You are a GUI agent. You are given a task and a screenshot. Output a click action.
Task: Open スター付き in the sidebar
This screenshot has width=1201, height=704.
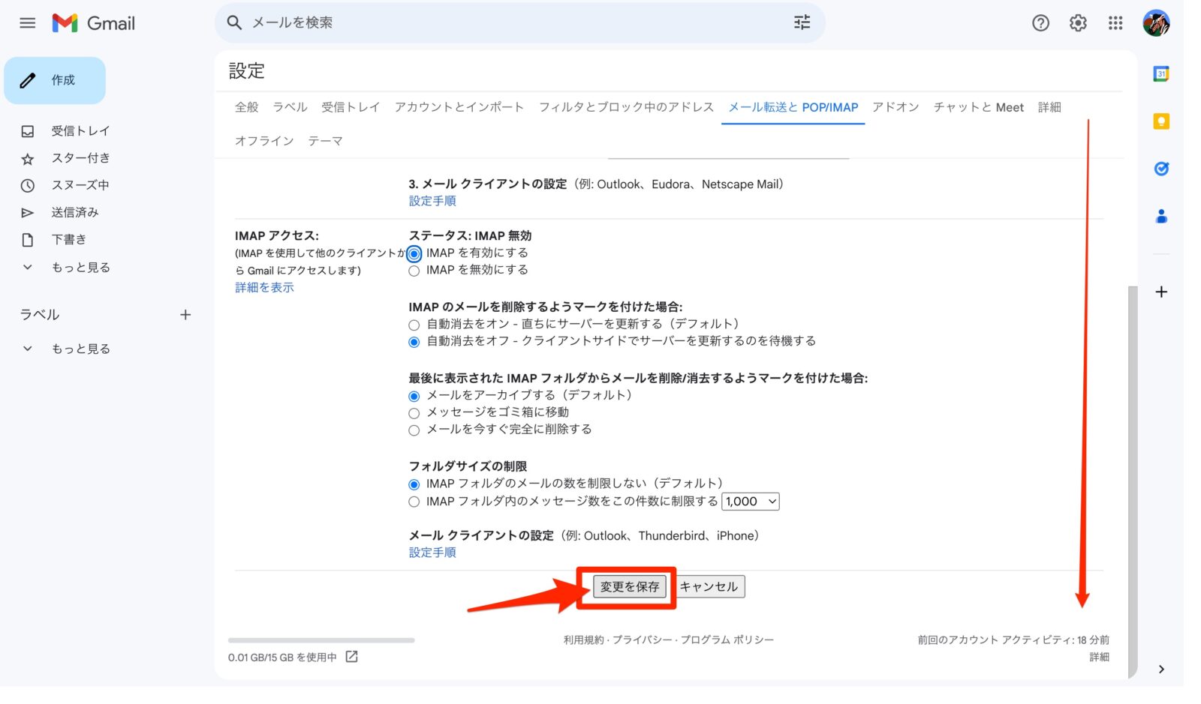pyautogui.click(x=80, y=158)
